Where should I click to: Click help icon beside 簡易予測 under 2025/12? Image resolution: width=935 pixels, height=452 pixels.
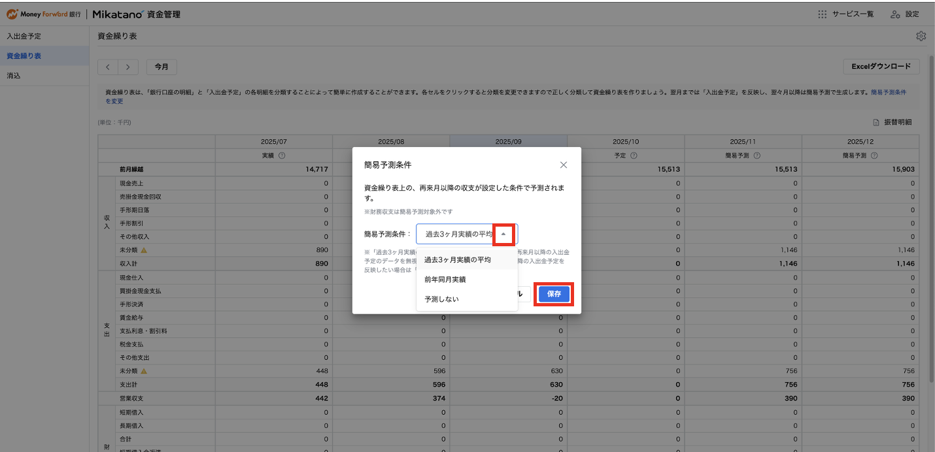874,155
